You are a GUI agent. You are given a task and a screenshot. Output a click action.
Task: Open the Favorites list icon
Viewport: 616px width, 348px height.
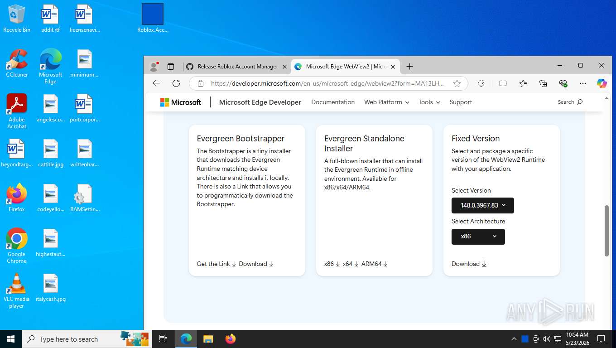[523, 83]
